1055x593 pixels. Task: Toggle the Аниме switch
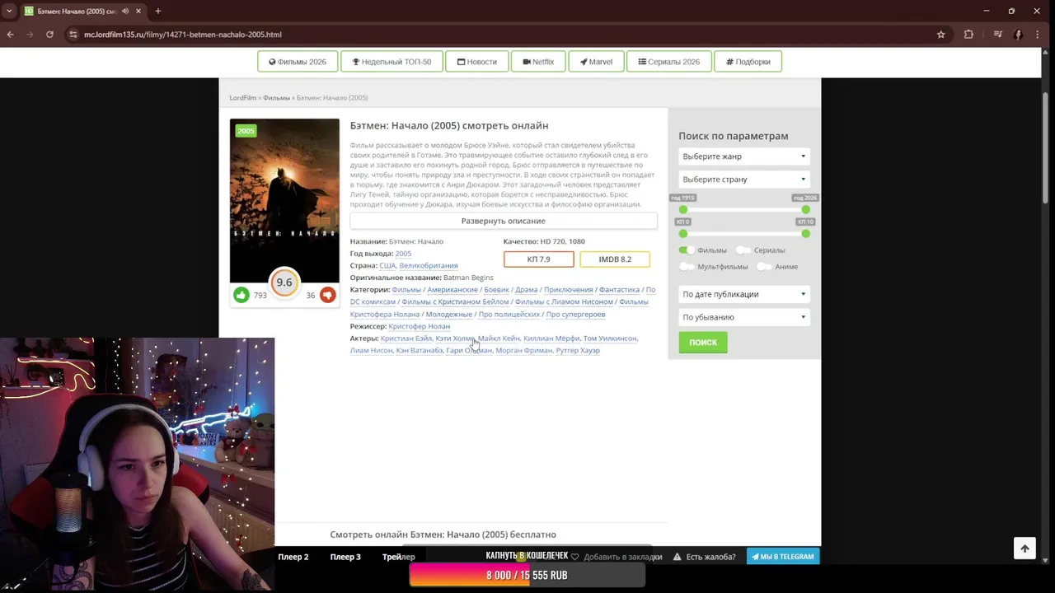pos(764,267)
